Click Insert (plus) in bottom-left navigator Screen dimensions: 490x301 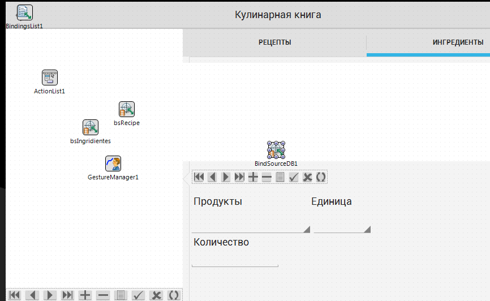coord(85,295)
